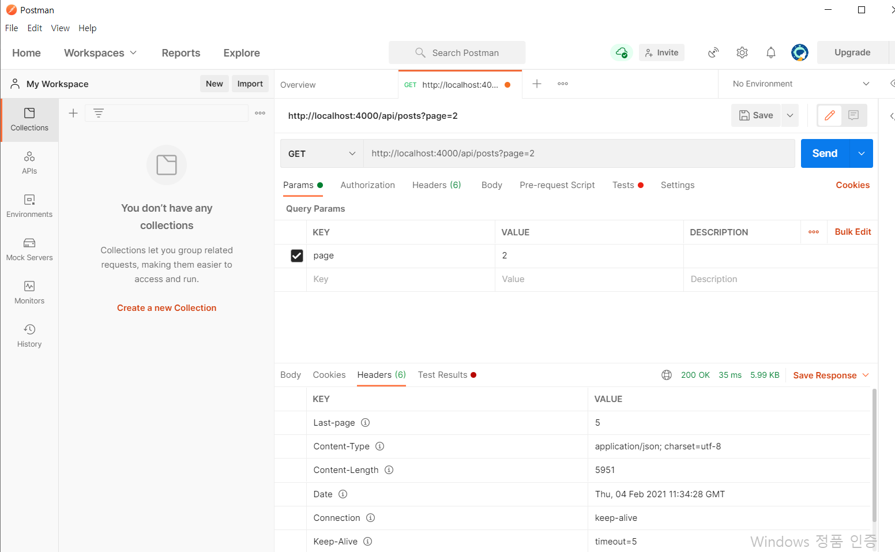Click the comments icon beside the pencil
Image resolution: width=895 pixels, height=552 pixels.
pyautogui.click(x=853, y=115)
